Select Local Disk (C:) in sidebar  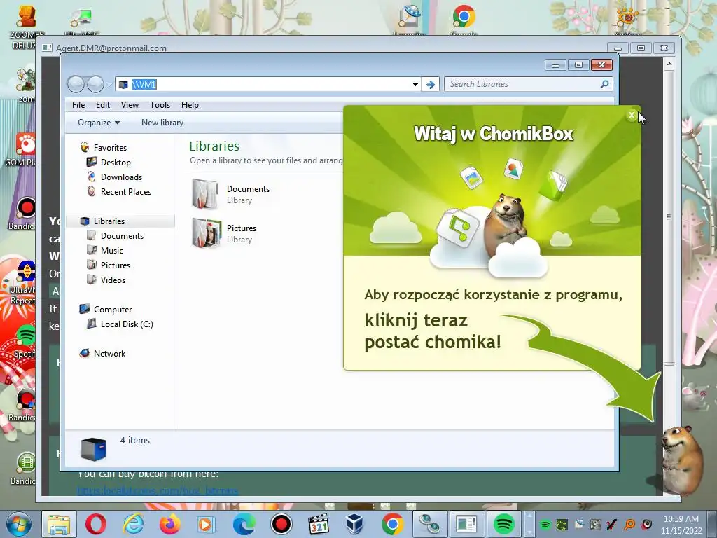(x=127, y=324)
